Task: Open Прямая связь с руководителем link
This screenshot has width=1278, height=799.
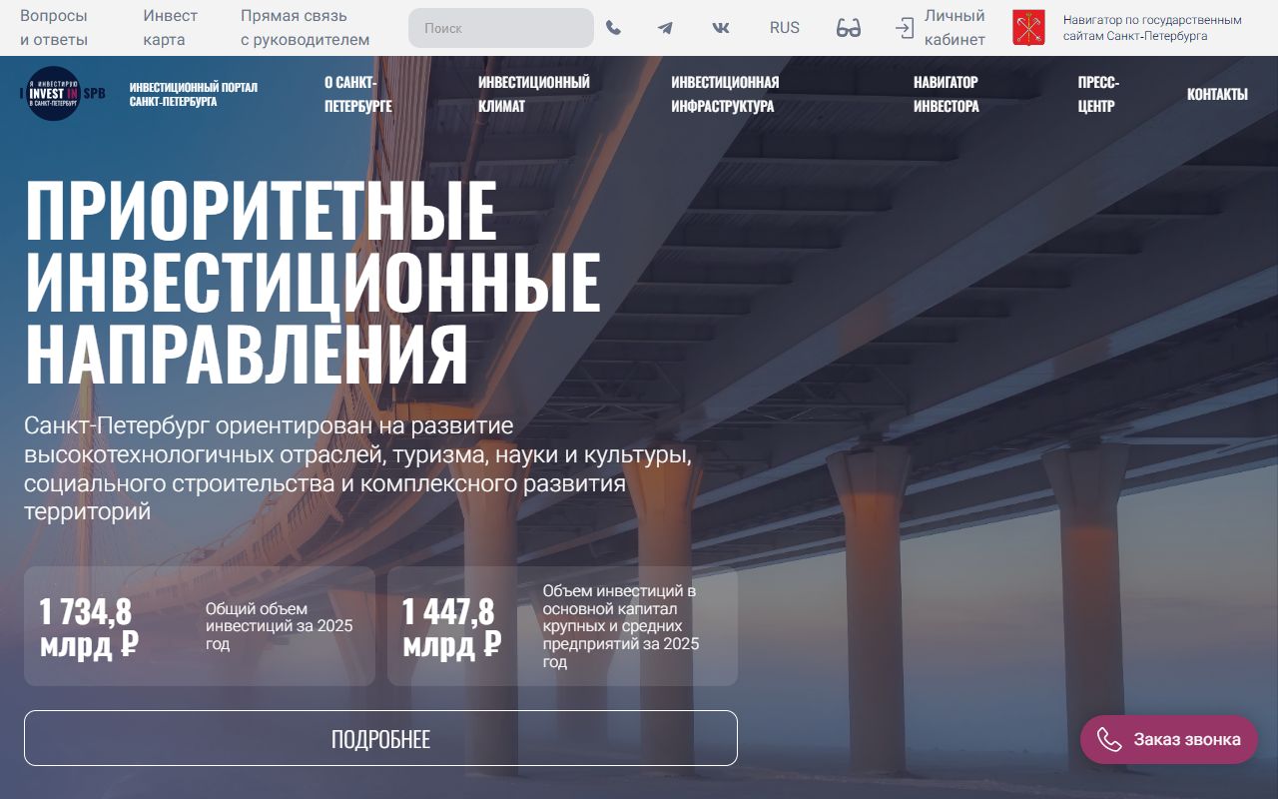Action: click(306, 28)
